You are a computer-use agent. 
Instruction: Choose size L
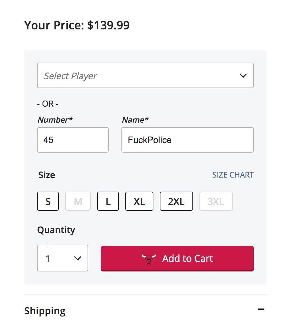[x=108, y=201]
